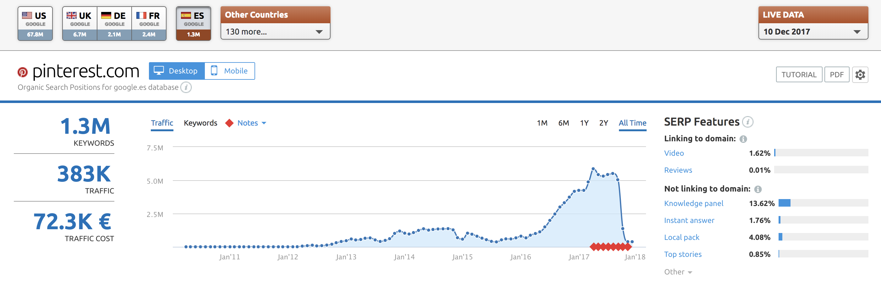Image resolution: width=881 pixels, height=287 pixels.
Task: Set chart range to 1M
Action: pos(542,123)
